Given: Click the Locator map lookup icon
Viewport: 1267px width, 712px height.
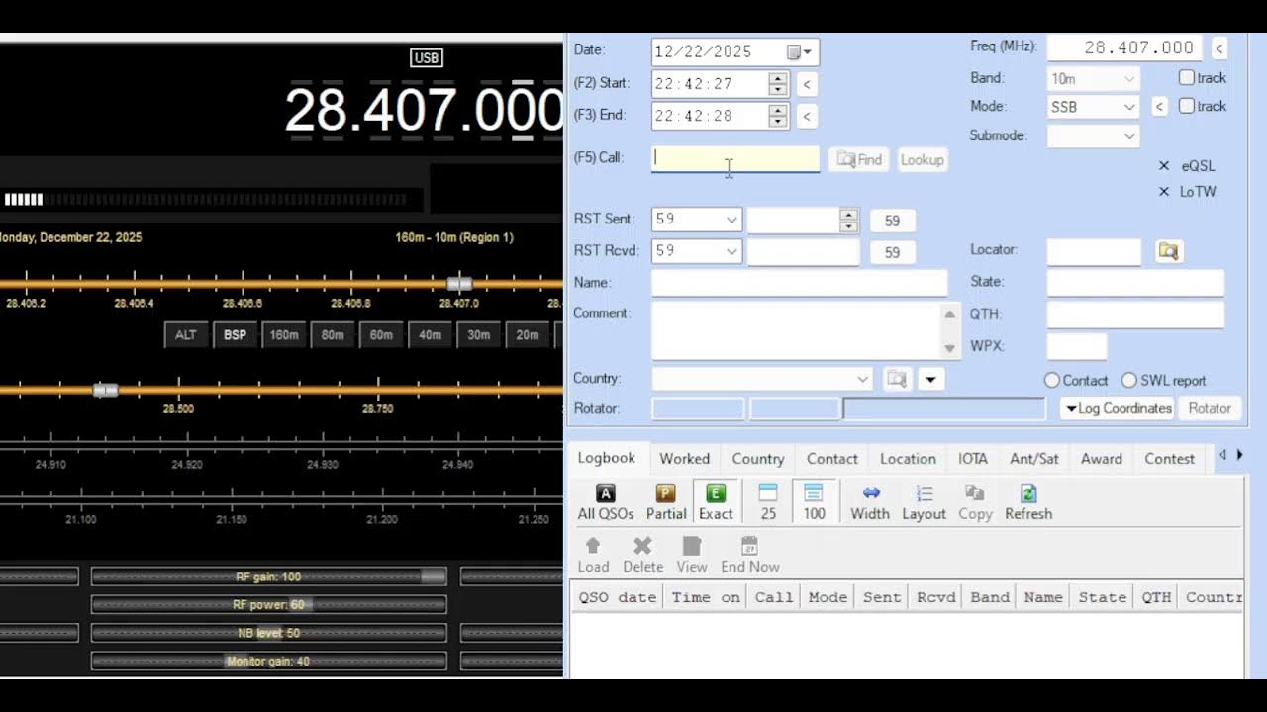Looking at the screenshot, I should 1168,251.
